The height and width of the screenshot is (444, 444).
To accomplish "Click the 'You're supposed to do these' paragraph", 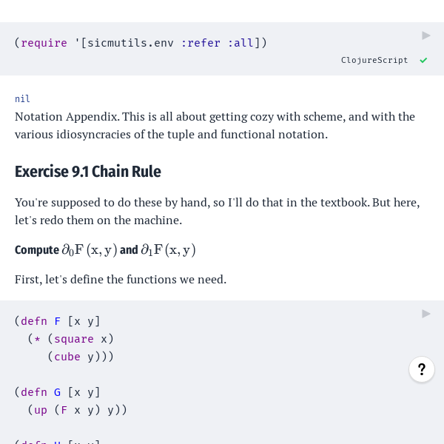I will [x=217, y=211].
